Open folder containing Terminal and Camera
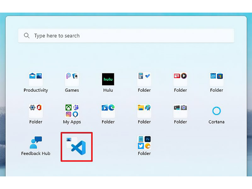252x189 pixels. 180,111
